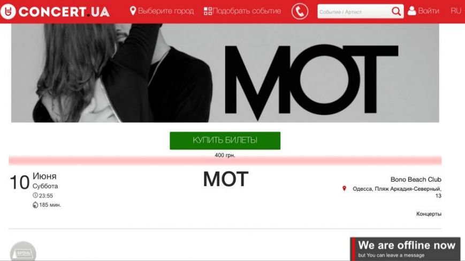Click the round gray badge icon at bottom left
This screenshot has height=261, width=465.
click(23, 252)
